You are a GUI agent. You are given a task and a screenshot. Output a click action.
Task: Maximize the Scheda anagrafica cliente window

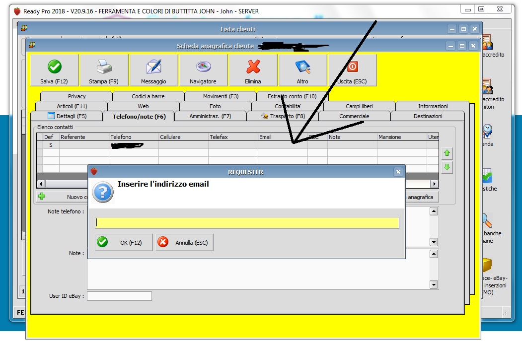pos(462,46)
